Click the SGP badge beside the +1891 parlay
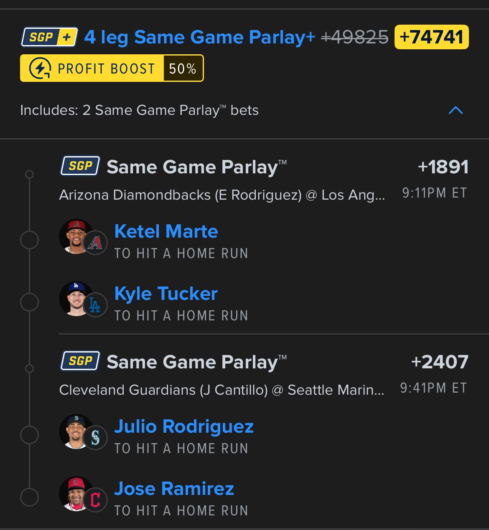 pyautogui.click(x=80, y=166)
